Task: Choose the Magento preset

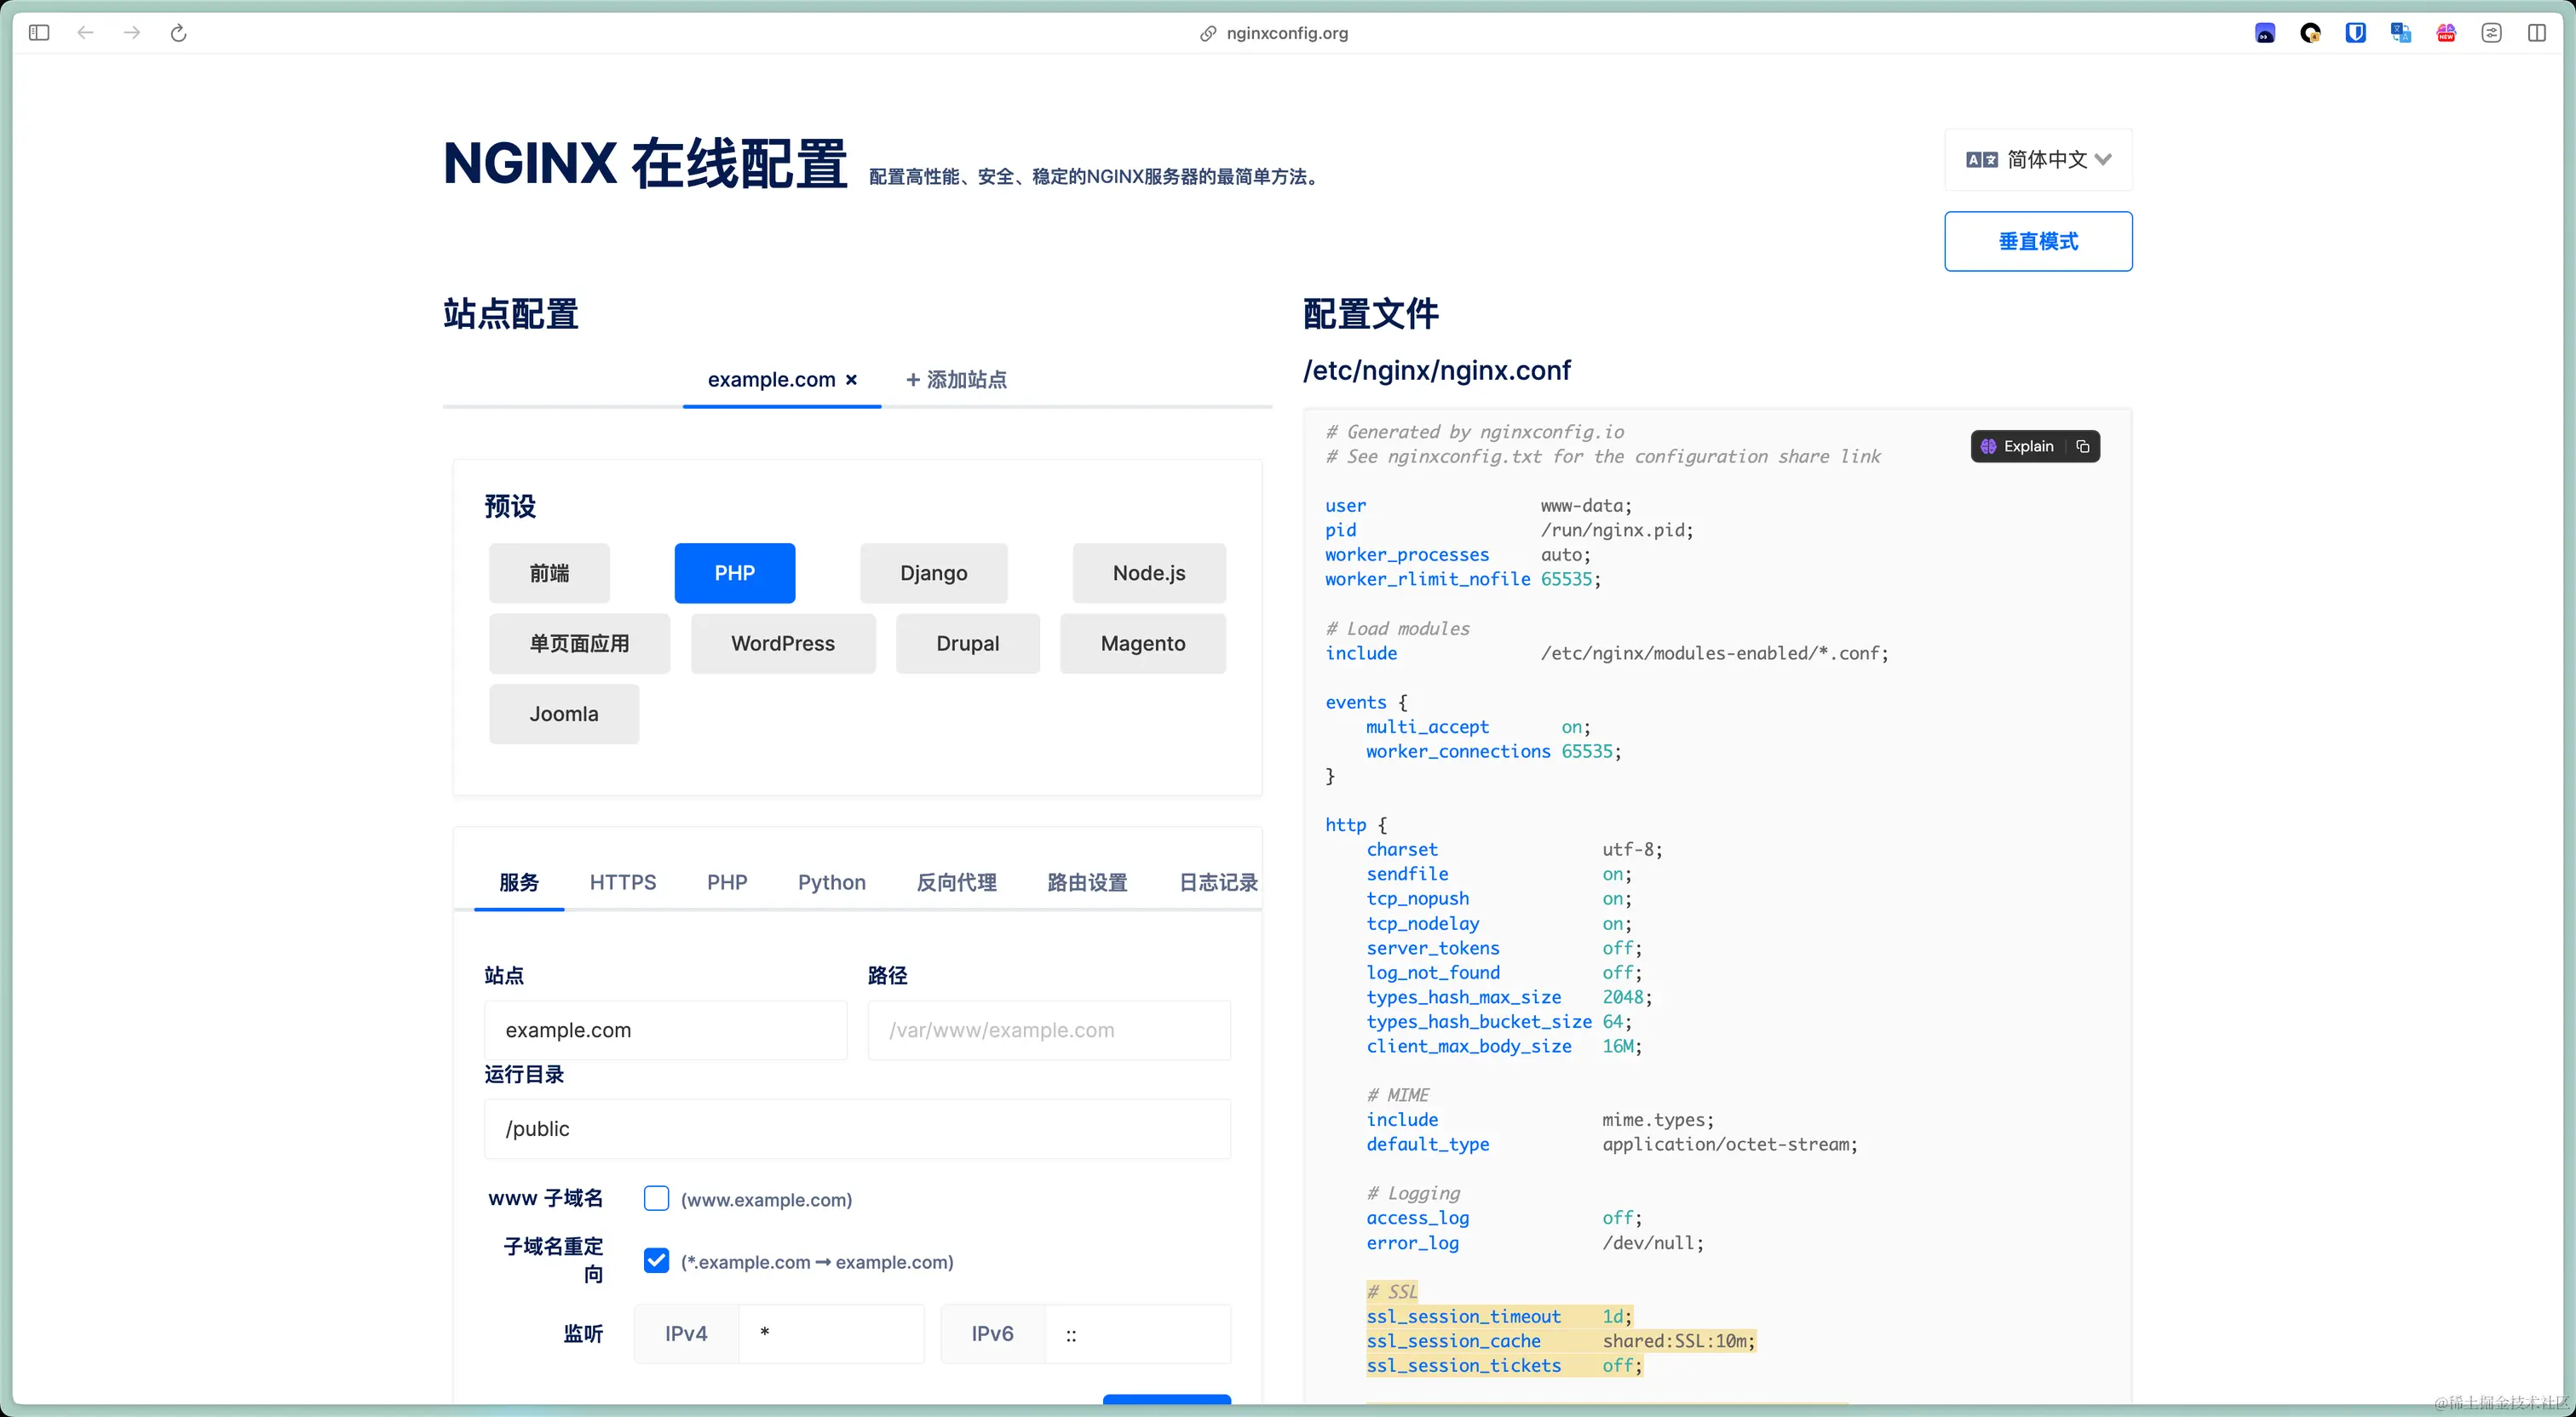Action: [1143, 643]
